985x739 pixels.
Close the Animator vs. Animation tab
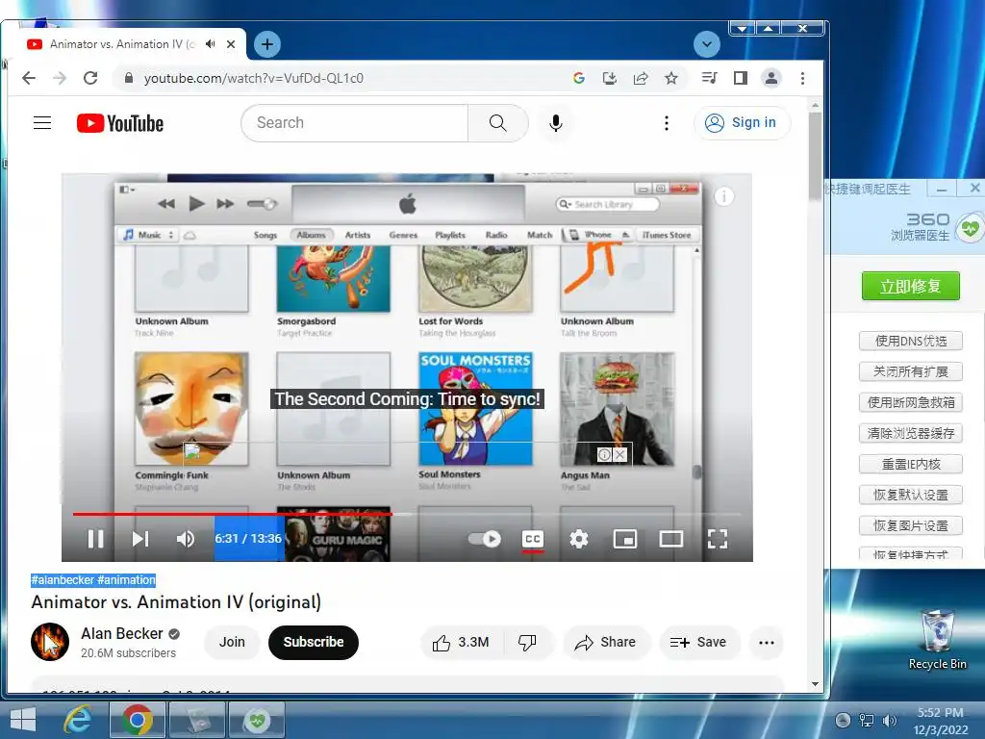click(231, 44)
